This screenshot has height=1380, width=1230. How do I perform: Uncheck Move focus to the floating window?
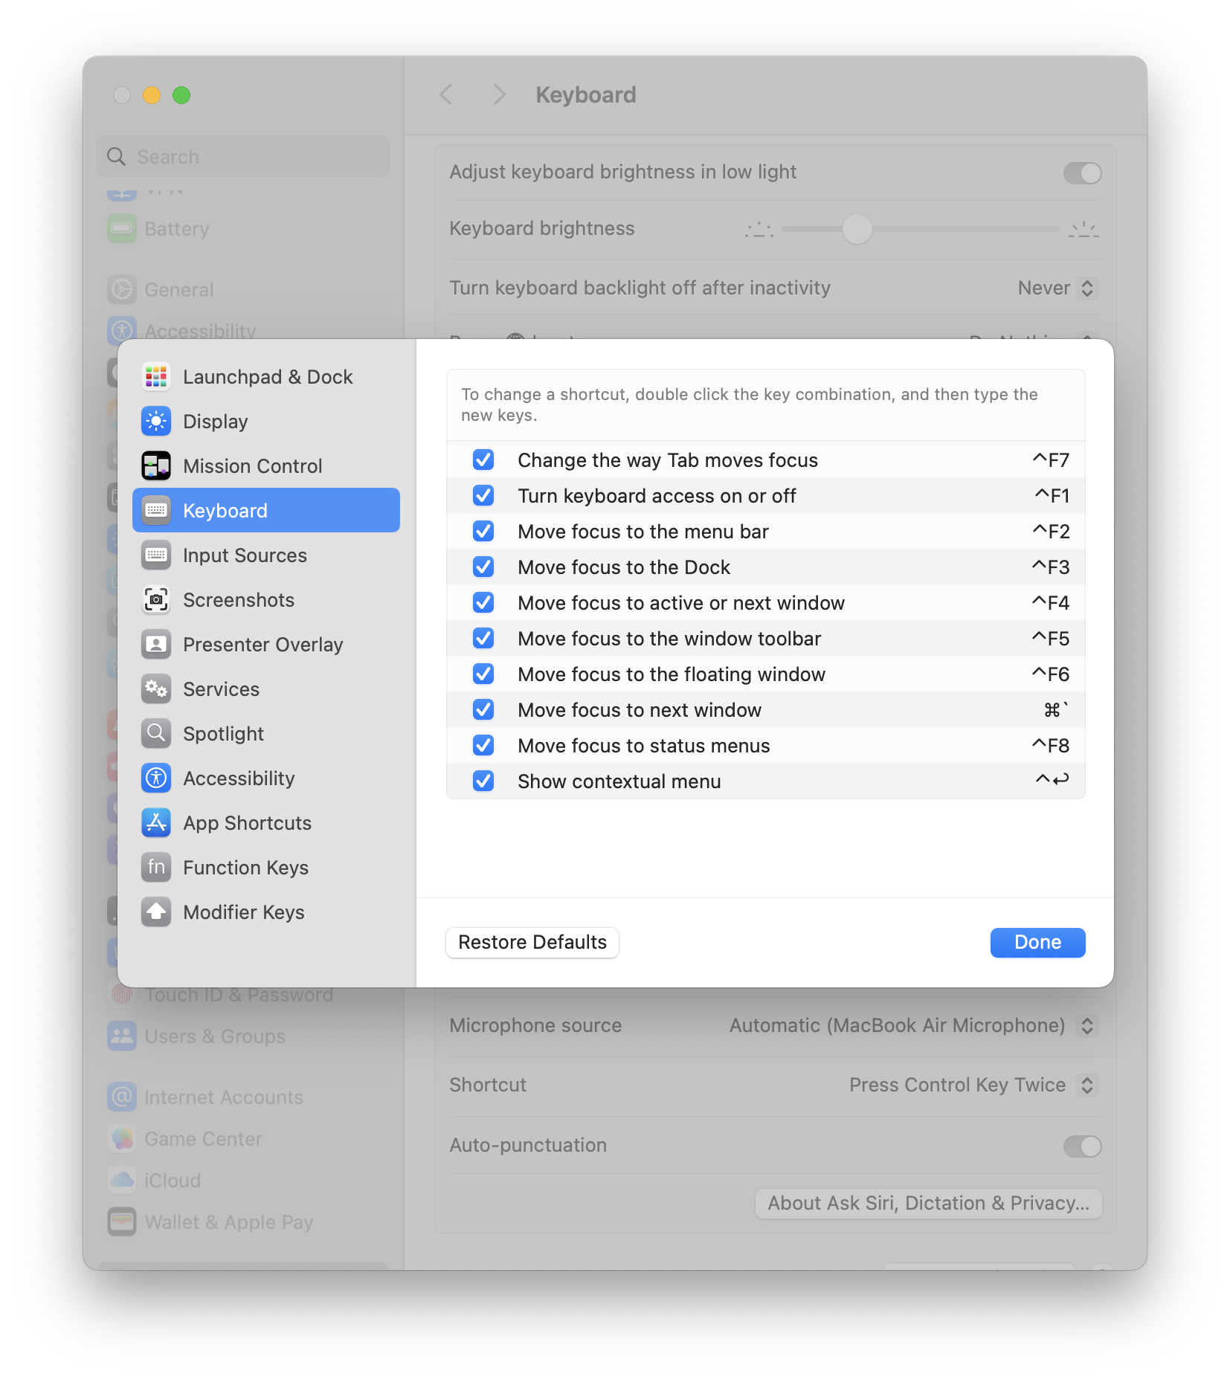click(x=483, y=674)
